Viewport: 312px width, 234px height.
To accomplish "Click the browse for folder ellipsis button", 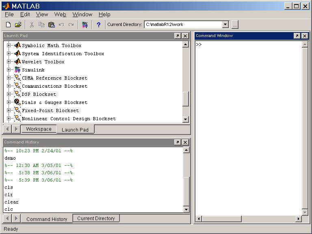I will [235, 25].
